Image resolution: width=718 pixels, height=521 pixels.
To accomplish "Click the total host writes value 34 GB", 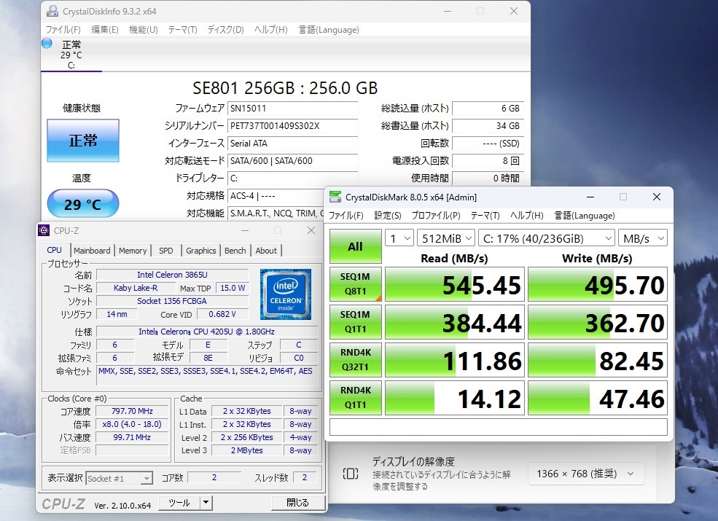I will coord(488,126).
